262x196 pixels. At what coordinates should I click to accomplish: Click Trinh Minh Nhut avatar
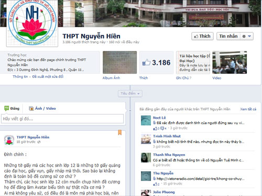click(x=146, y=139)
